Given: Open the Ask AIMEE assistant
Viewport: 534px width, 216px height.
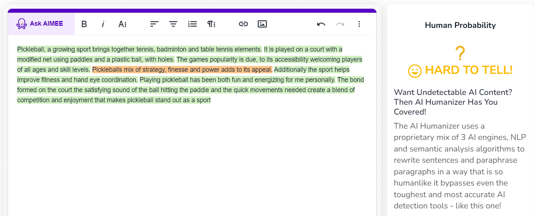Looking at the screenshot, I should click(40, 24).
